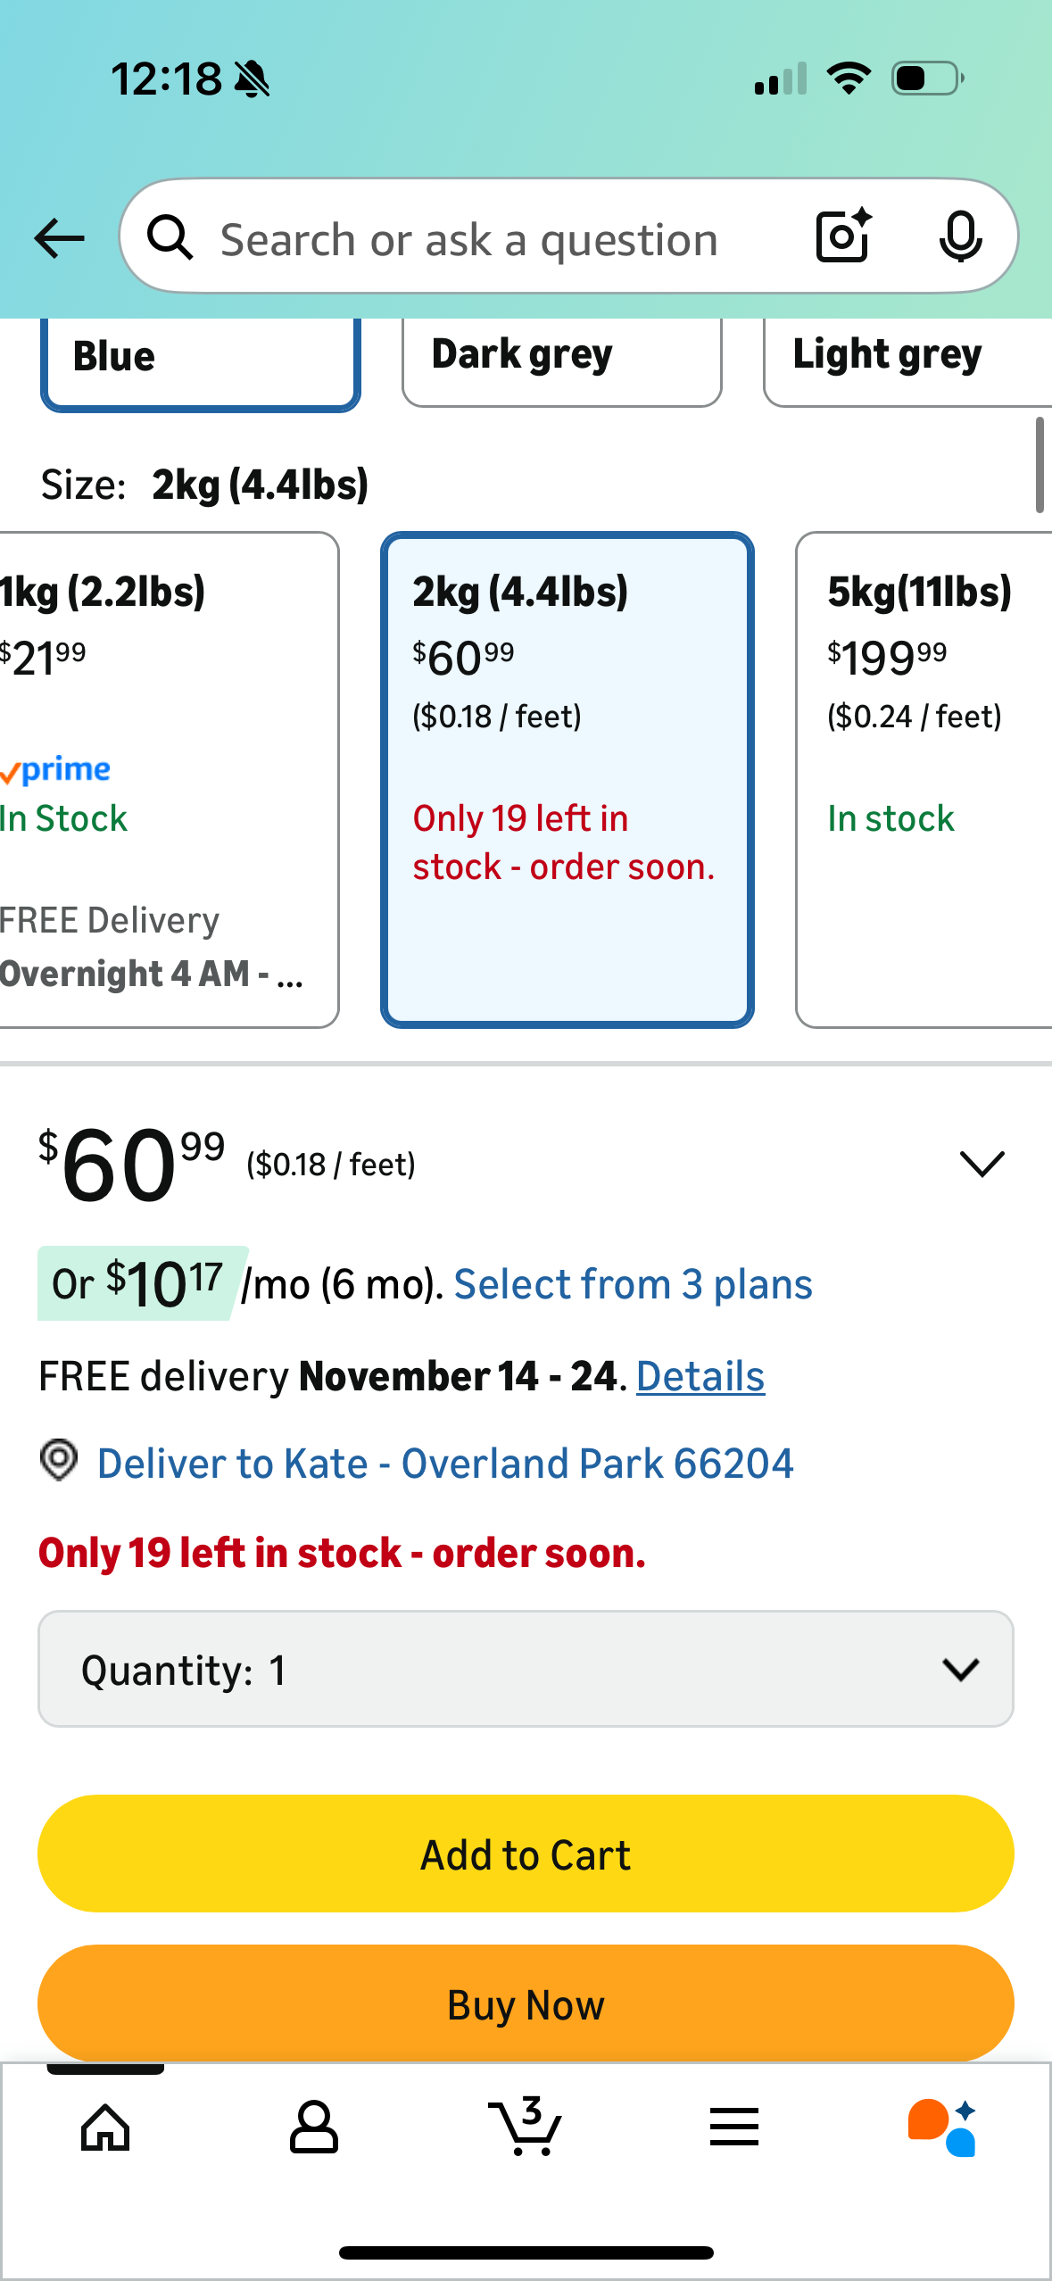Choose the 5kg (11lbs) size option

[x=924, y=779]
